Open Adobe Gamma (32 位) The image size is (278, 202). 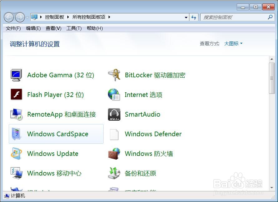[x=61, y=75]
